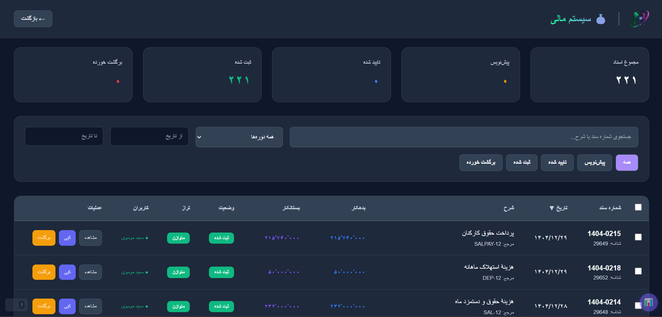Click برگشت for document 1404-0214

(44, 306)
